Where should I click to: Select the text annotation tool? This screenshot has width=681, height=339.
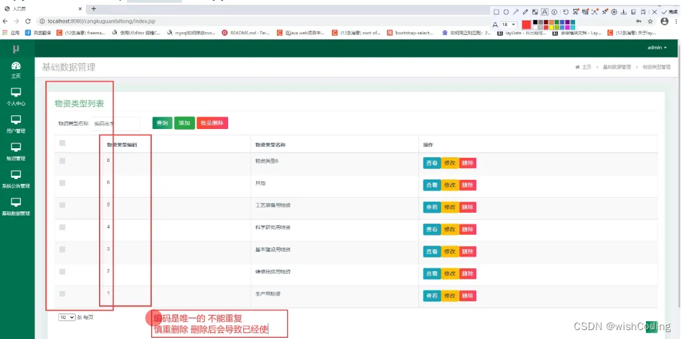point(545,12)
